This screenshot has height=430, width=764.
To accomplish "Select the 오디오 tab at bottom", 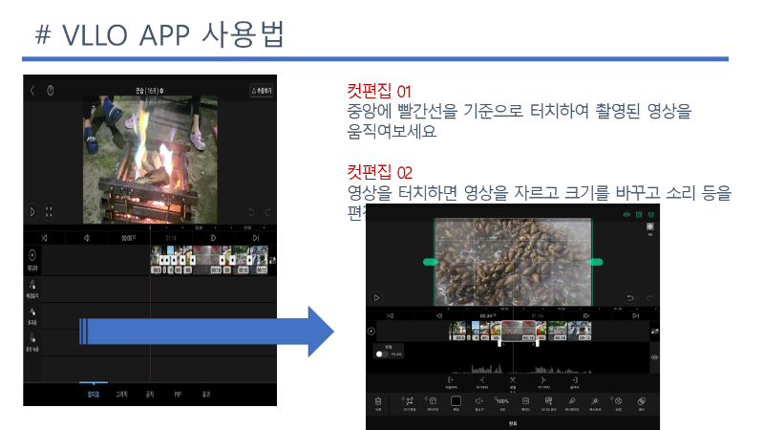I will tap(93, 393).
